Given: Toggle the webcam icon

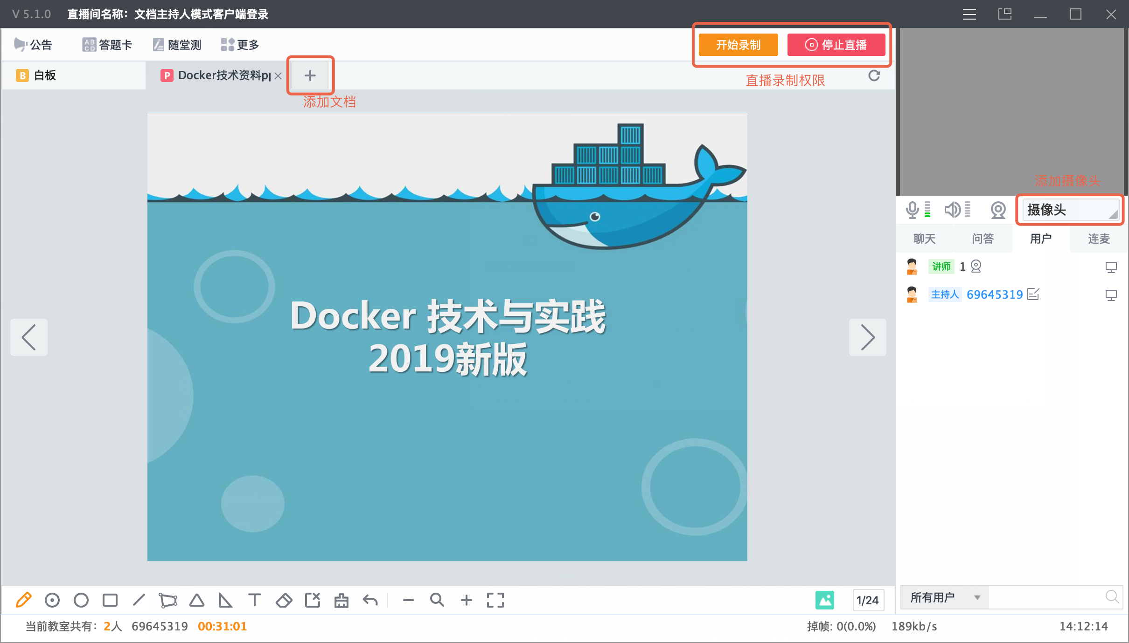Looking at the screenshot, I should [998, 210].
